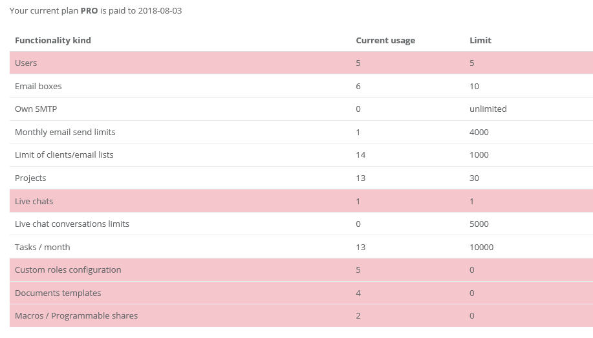593x338 pixels.
Task: Click the 4000 monthly email limit value
Action: click(x=479, y=132)
